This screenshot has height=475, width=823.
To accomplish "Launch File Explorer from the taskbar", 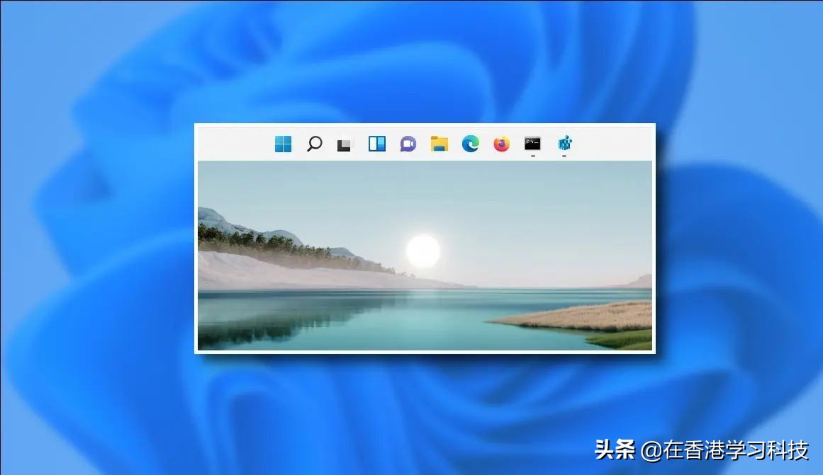I will point(439,144).
